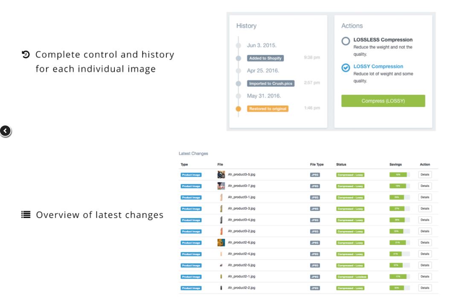The height and width of the screenshot is (305, 454).
Task: Click the list icon beside Overview of latest changes
Action: point(26,215)
